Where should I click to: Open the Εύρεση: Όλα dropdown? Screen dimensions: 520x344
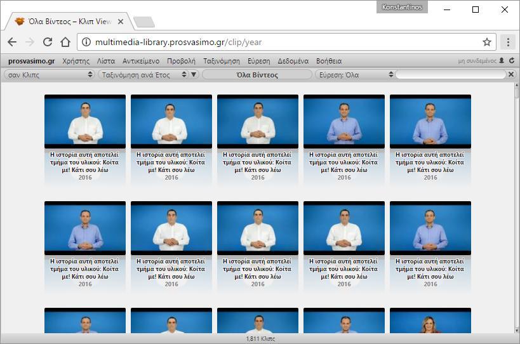click(355, 74)
